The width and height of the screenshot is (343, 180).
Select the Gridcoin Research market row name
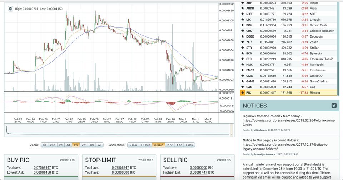click(322, 31)
